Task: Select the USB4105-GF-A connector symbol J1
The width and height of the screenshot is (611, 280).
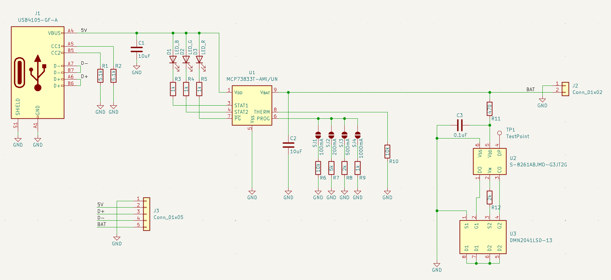Action: click(37, 72)
